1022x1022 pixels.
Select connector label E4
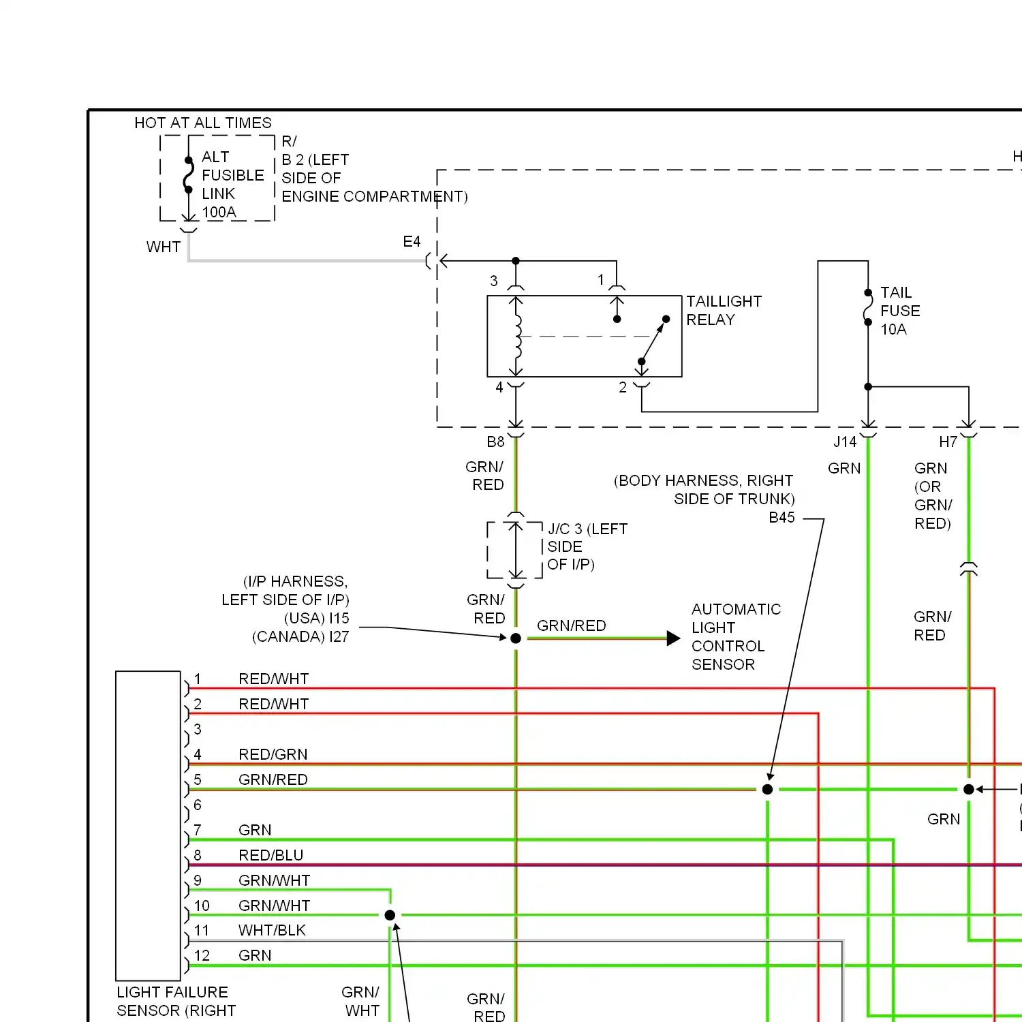(x=412, y=242)
